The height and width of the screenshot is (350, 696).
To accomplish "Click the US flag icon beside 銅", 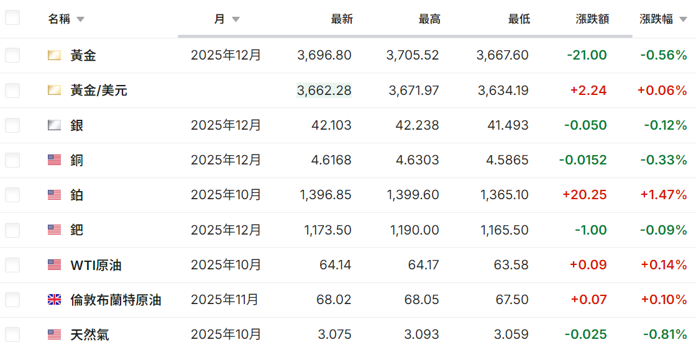I will 54,160.
